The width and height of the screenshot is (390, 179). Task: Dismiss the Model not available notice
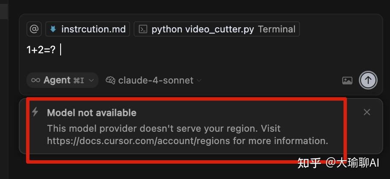point(367,112)
